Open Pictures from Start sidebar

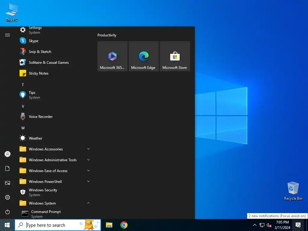(8, 183)
